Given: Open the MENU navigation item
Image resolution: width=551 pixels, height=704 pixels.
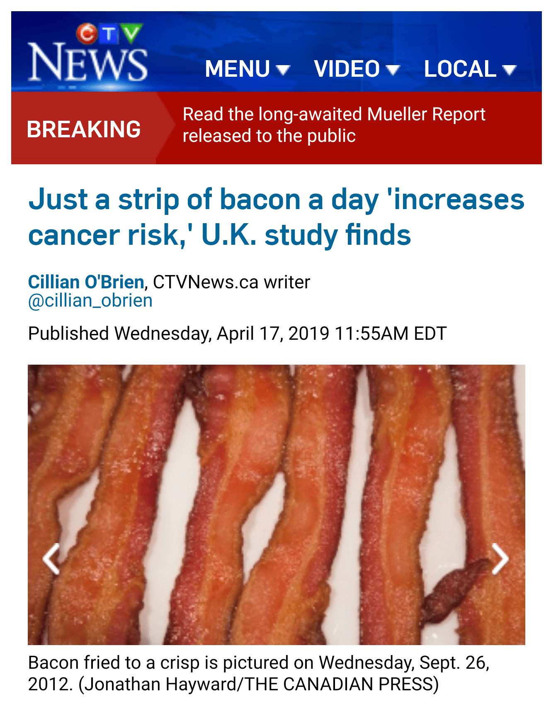Looking at the screenshot, I should pos(248,69).
